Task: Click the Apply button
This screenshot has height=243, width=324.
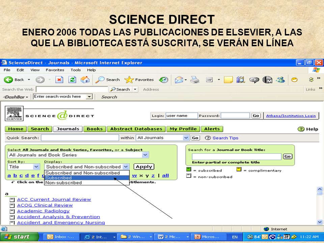Action: [x=144, y=167]
